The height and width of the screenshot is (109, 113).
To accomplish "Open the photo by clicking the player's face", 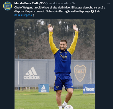I will (x=63, y=45).
